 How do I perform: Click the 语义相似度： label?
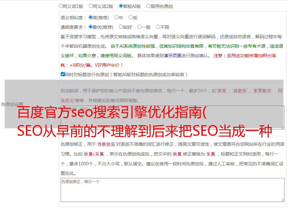click(73, 18)
